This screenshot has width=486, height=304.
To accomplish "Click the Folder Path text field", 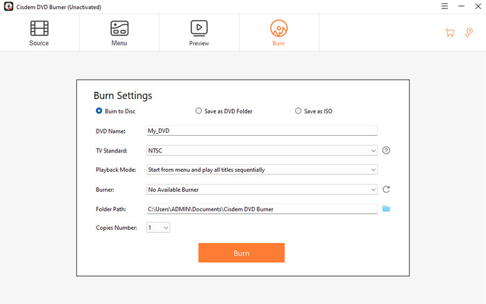I will (x=262, y=209).
